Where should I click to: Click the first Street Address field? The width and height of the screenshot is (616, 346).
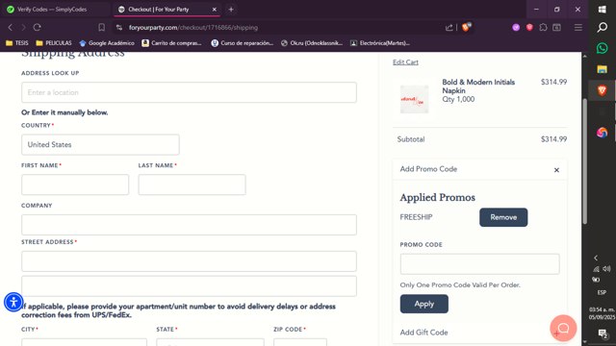pos(189,261)
